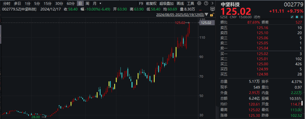Select the 60分 period tab
Viewport: 305px width, 119px height.
(x=71, y=3)
